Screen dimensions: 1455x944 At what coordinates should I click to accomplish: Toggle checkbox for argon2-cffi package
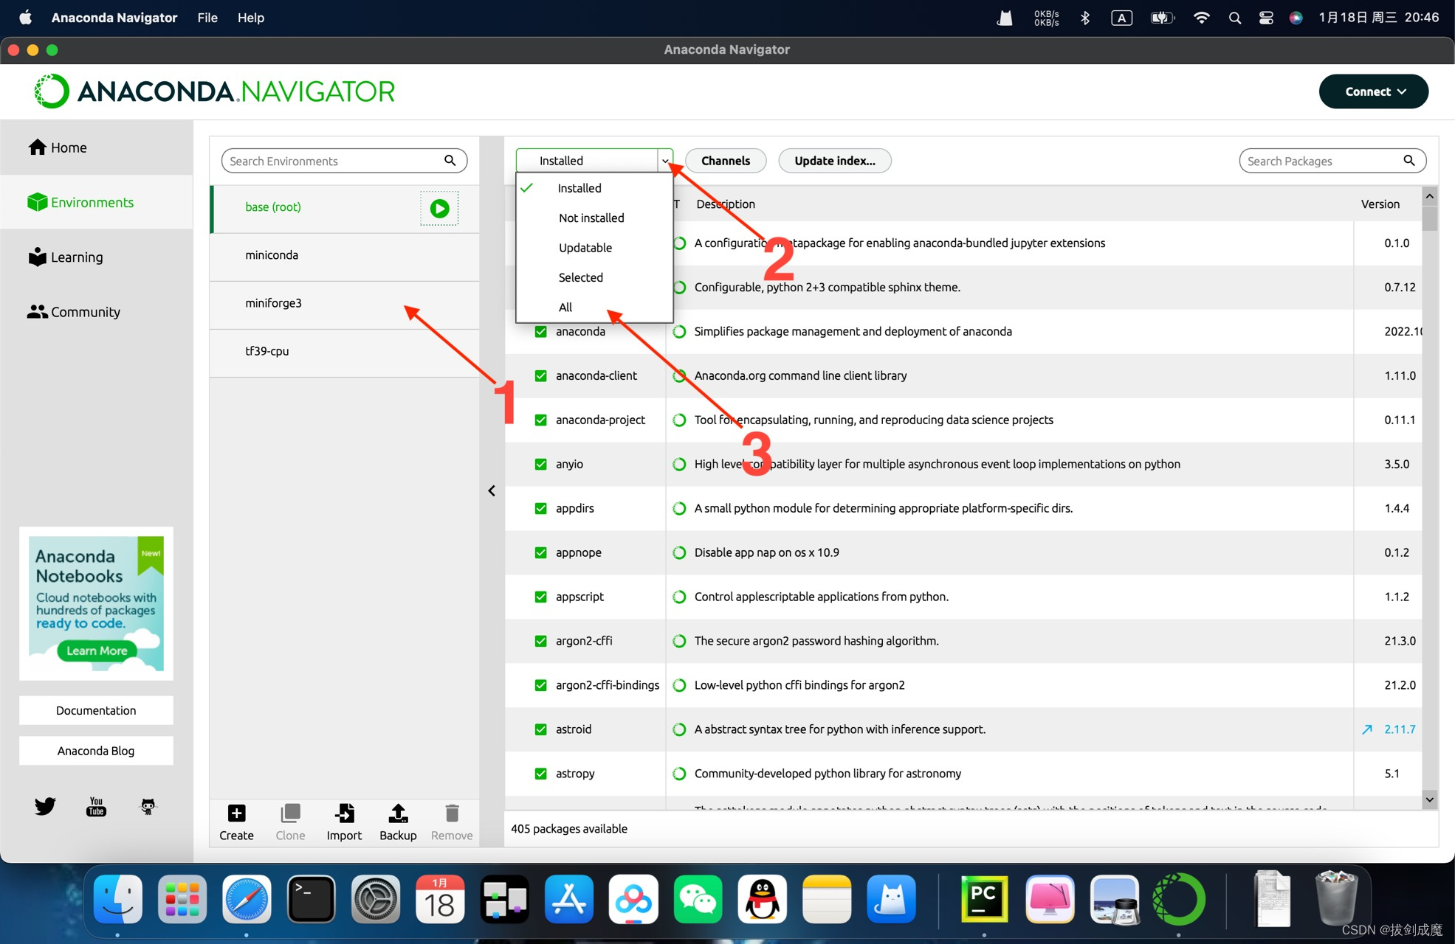click(540, 640)
